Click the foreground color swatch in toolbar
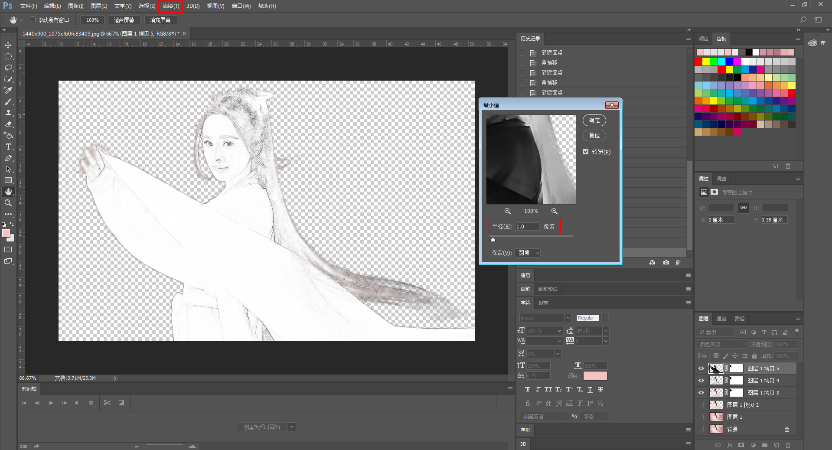This screenshot has width=832, height=450. (6, 233)
